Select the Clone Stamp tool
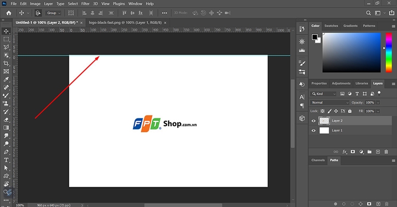The height and width of the screenshot is (207, 397). (6, 103)
